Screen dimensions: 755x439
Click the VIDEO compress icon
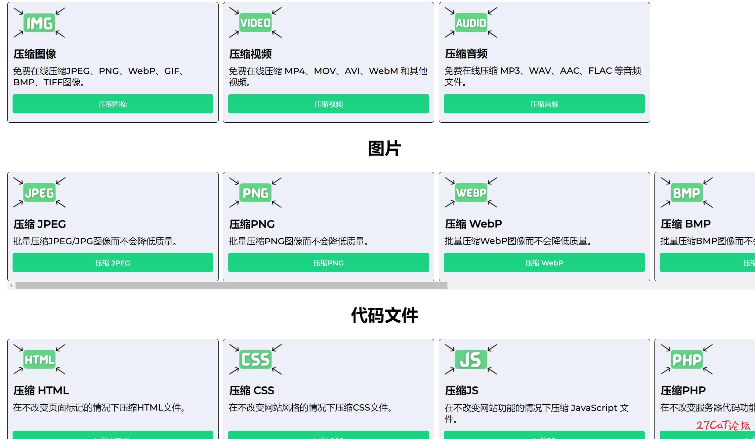(x=255, y=23)
